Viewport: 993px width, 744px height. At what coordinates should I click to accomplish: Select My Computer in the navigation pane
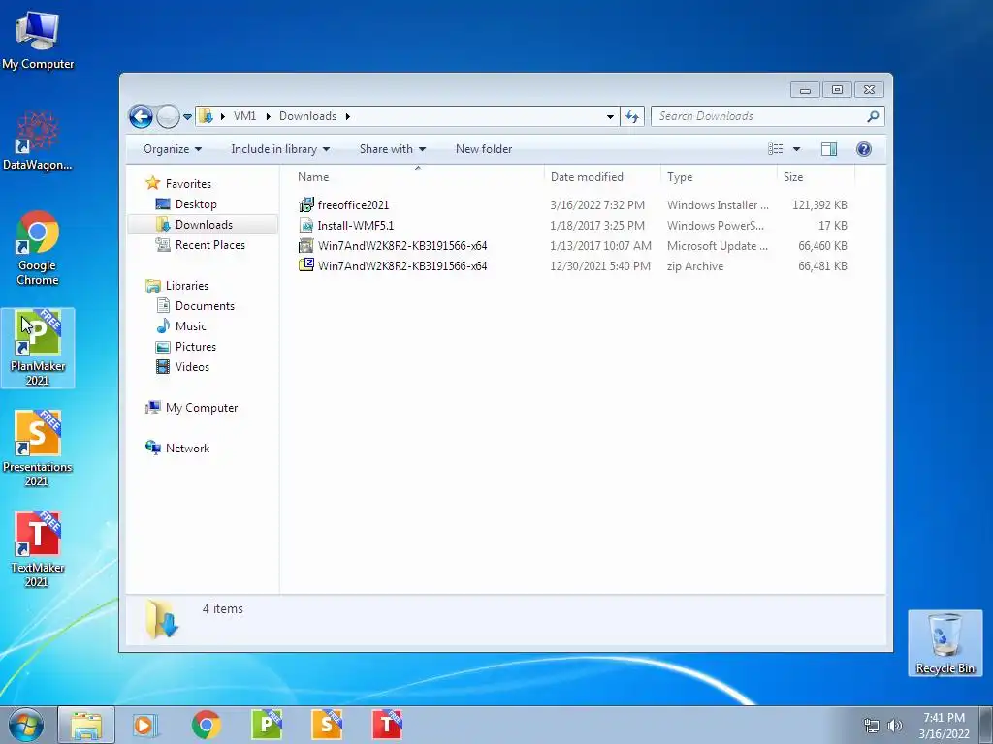pos(202,408)
